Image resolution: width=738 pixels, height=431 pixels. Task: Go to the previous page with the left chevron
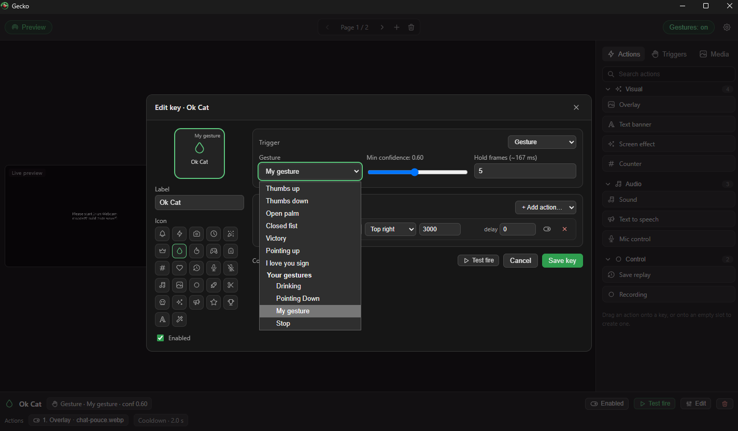coord(327,27)
